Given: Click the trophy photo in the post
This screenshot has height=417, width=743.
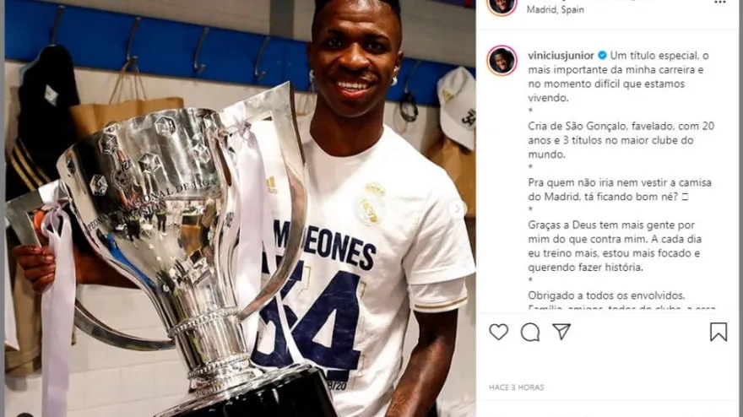Looking at the screenshot, I should tap(241, 208).
